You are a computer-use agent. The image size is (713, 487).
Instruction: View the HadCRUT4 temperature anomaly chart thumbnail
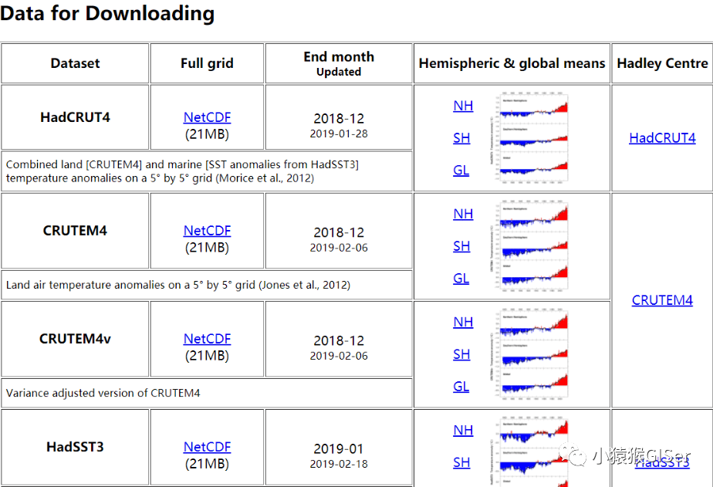tap(529, 138)
